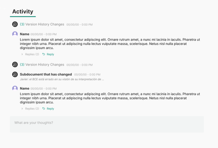Click the Javier subdocument preview text
This screenshot has width=218, height=148.
point(62,79)
